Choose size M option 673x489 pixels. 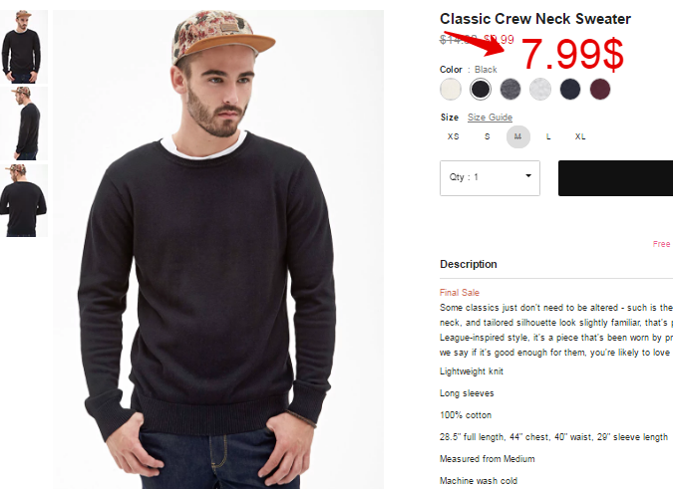coord(518,136)
